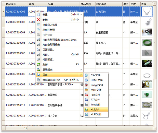Select row JL201307310009 in the grid
Screen dimensions: 158x133
point(16,84)
